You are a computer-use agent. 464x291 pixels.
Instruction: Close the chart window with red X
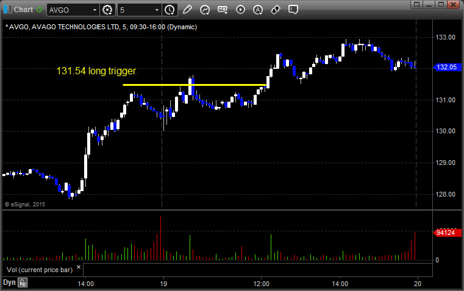453,4
